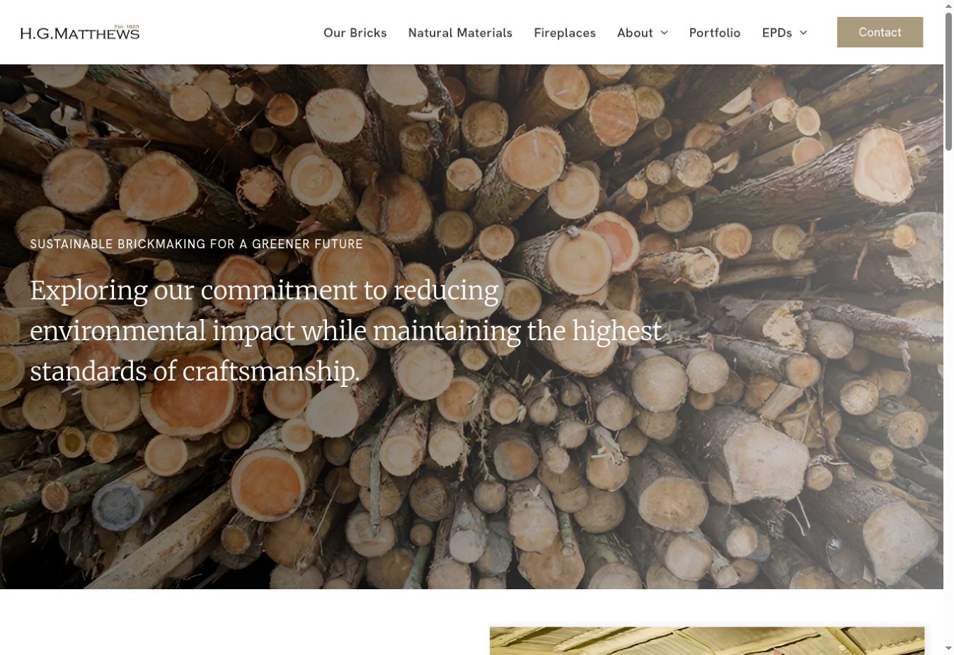Expand the EPDs dropdown chevron
This screenshot has height=655, width=954.
point(803,33)
